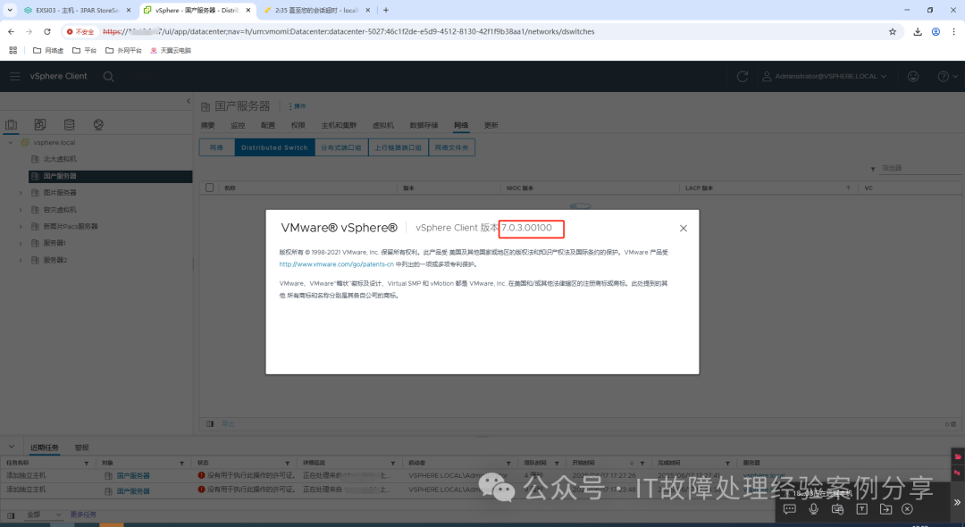The width and height of the screenshot is (965, 527).
Task: Close the vSphere About dialog
Action: click(684, 228)
